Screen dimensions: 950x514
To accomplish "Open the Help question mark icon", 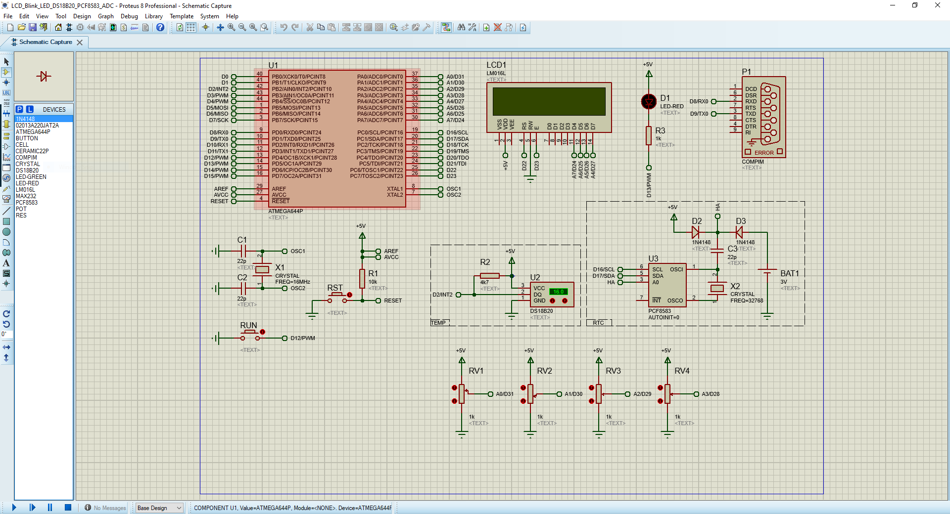I will (160, 28).
